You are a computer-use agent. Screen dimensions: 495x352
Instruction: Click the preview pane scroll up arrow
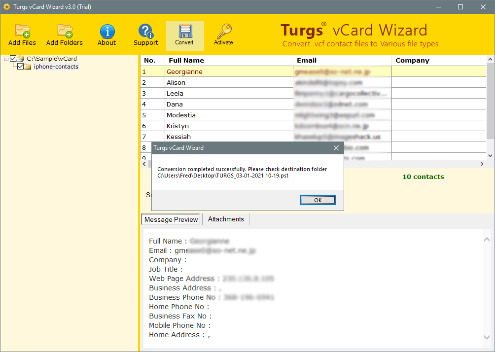[487, 240]
